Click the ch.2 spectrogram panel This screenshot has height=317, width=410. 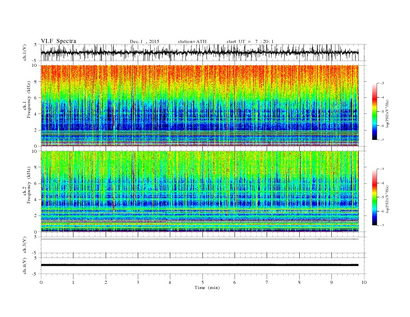[x=200, y=191]
